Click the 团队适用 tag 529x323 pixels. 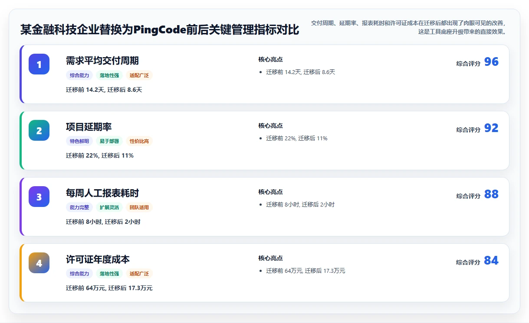tap(139, 207)
